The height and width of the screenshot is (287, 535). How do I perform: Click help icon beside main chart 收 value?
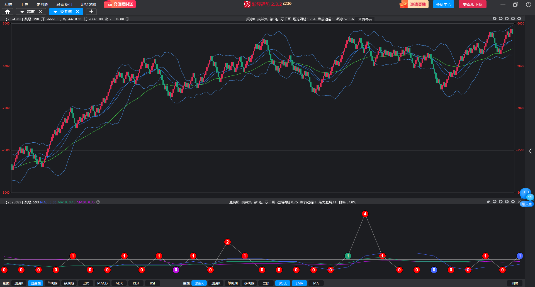click(127, 19)
